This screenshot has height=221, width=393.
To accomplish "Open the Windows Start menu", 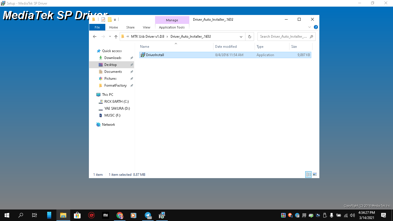I will pyautogui.click(x=7, y=215).
